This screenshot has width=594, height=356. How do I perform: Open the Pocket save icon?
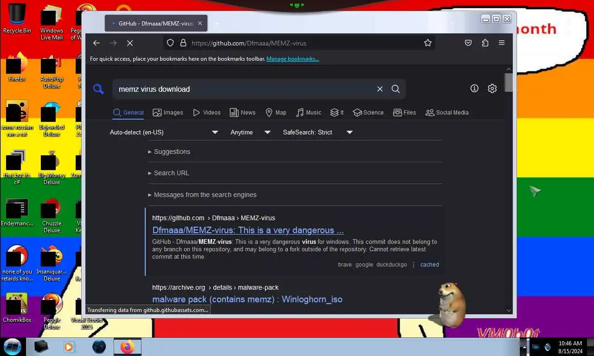(x=468, y=43)
